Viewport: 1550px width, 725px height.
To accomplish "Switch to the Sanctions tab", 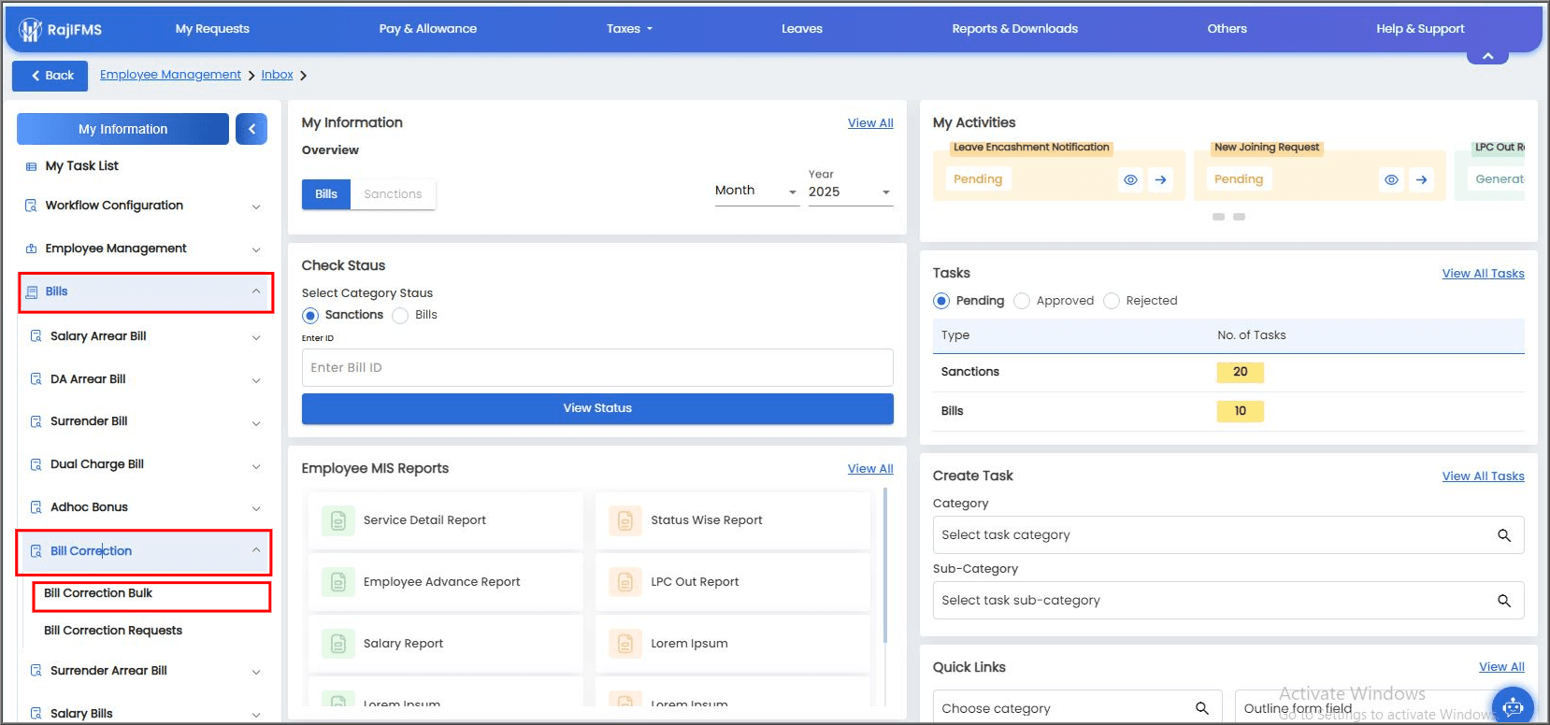I will (x=393, y=194).
